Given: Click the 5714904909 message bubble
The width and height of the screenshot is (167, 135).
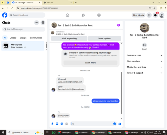Looking at the screenshot, I should [63, 116].
